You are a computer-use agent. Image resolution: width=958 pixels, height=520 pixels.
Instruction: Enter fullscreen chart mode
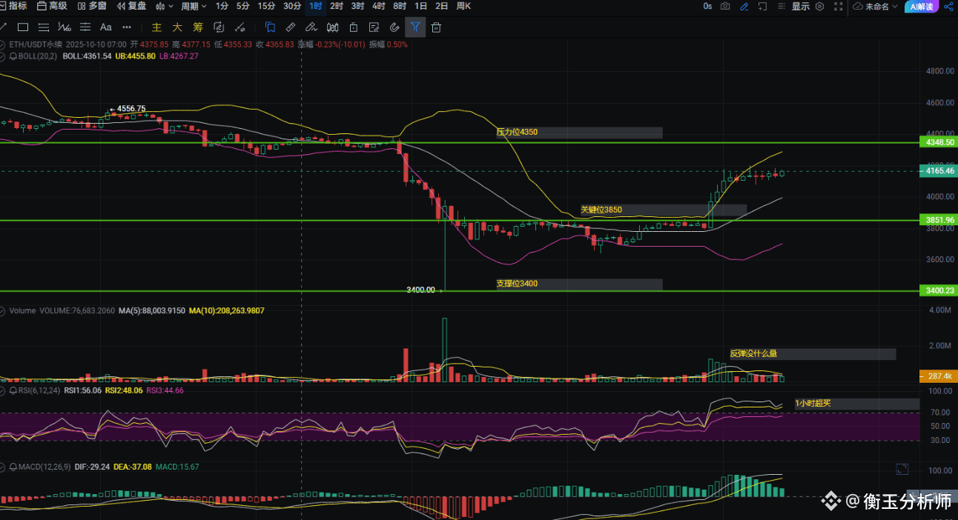[x=838, y=6]
